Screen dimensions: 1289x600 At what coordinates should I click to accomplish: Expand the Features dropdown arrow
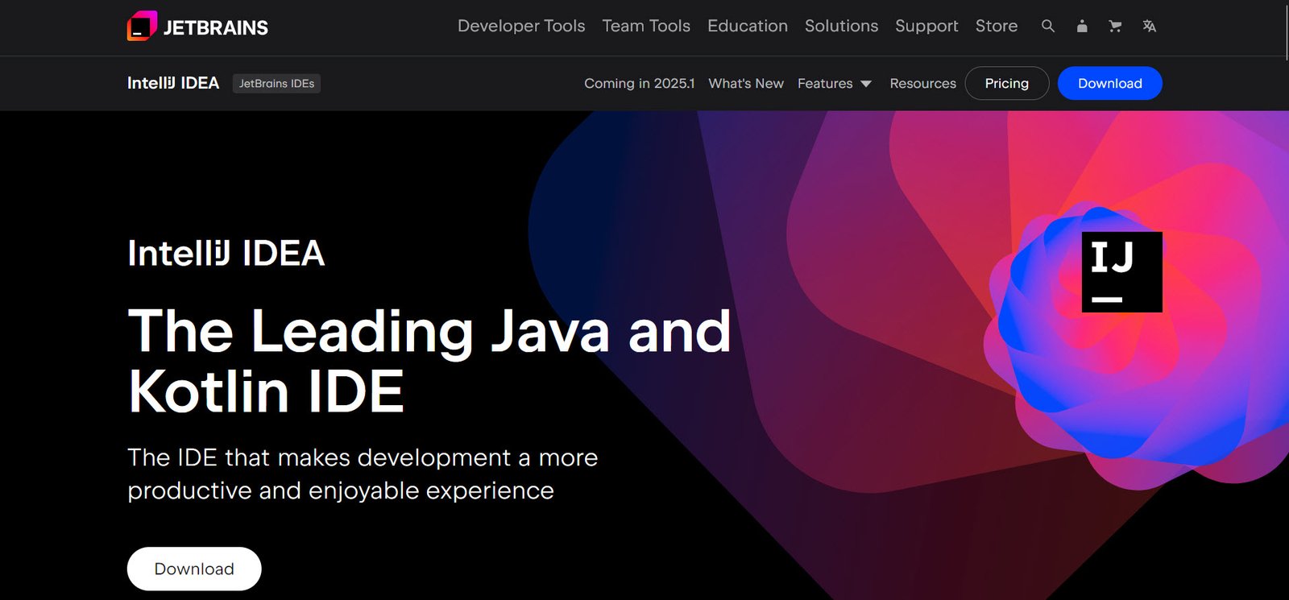pos(866,84)
